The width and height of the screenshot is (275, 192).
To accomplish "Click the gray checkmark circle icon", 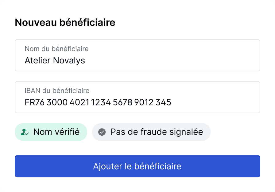I will [x=102, y=132].
